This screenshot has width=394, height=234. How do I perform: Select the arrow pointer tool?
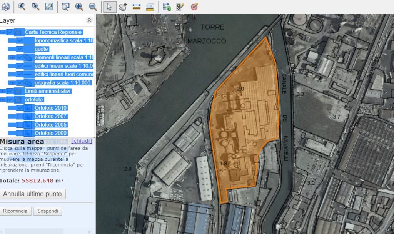coord(110,7)
